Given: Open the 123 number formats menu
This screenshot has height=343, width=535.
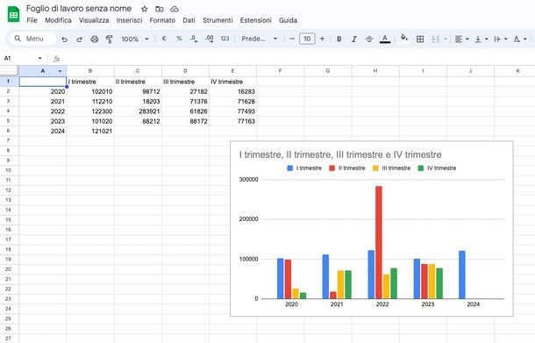Looking at the screenshot, I should tap(225, 39).
